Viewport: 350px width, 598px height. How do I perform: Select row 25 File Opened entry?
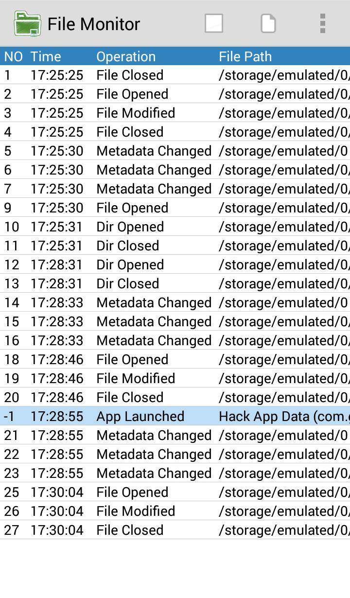pos(175,492)
